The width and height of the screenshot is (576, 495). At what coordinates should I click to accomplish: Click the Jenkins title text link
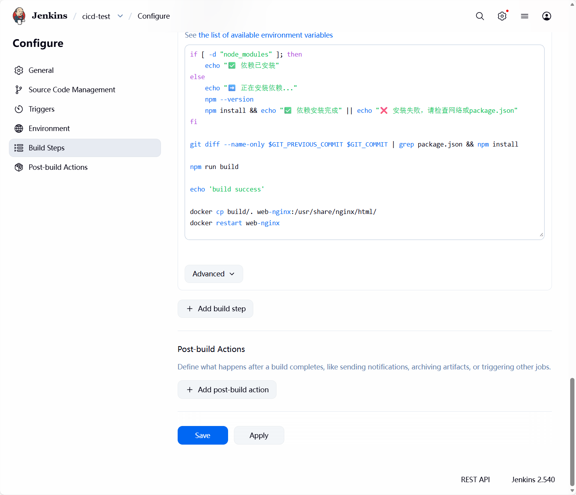[x=50, y=16]
